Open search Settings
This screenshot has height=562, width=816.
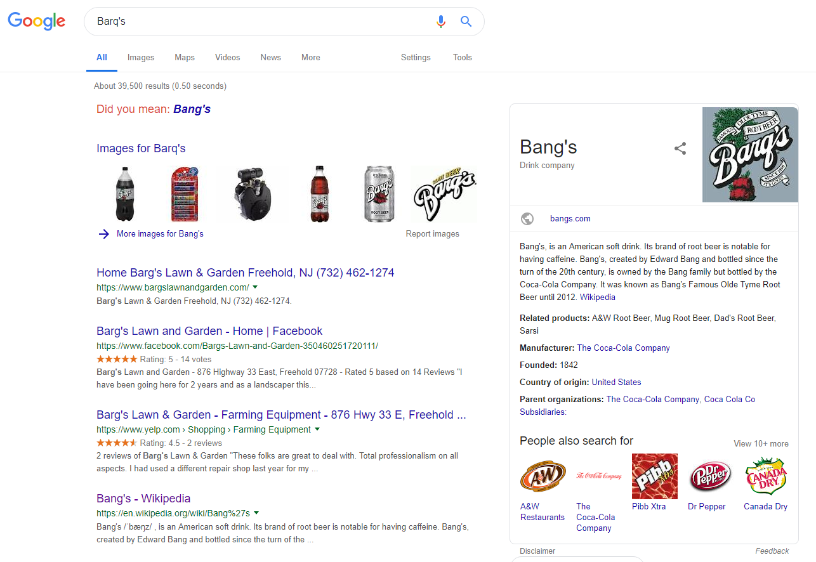[x=416, y=58]
